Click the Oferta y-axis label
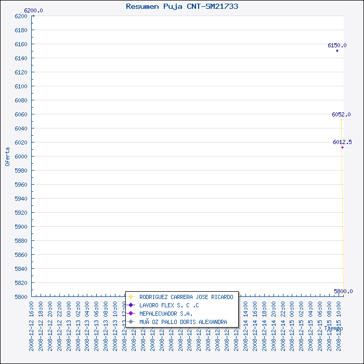 point(7,157)
